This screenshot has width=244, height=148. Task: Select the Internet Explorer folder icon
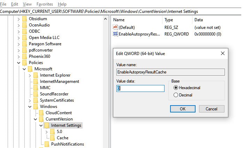36,75
